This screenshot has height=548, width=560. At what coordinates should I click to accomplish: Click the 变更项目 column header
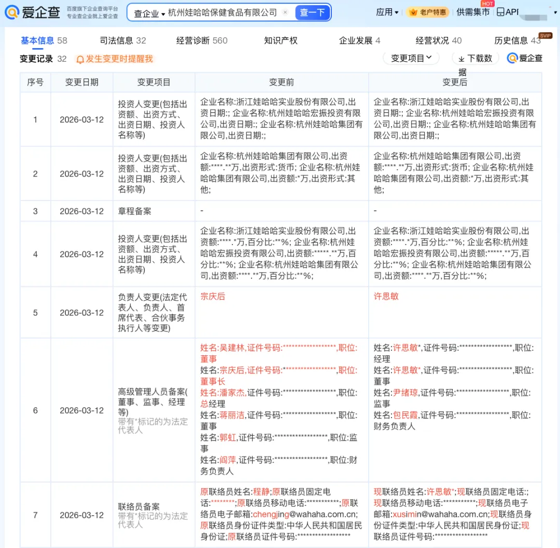[x=154, y=82]
